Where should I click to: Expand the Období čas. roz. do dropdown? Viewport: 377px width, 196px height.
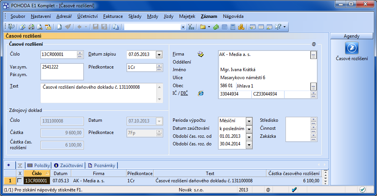(x=249, y=145)
